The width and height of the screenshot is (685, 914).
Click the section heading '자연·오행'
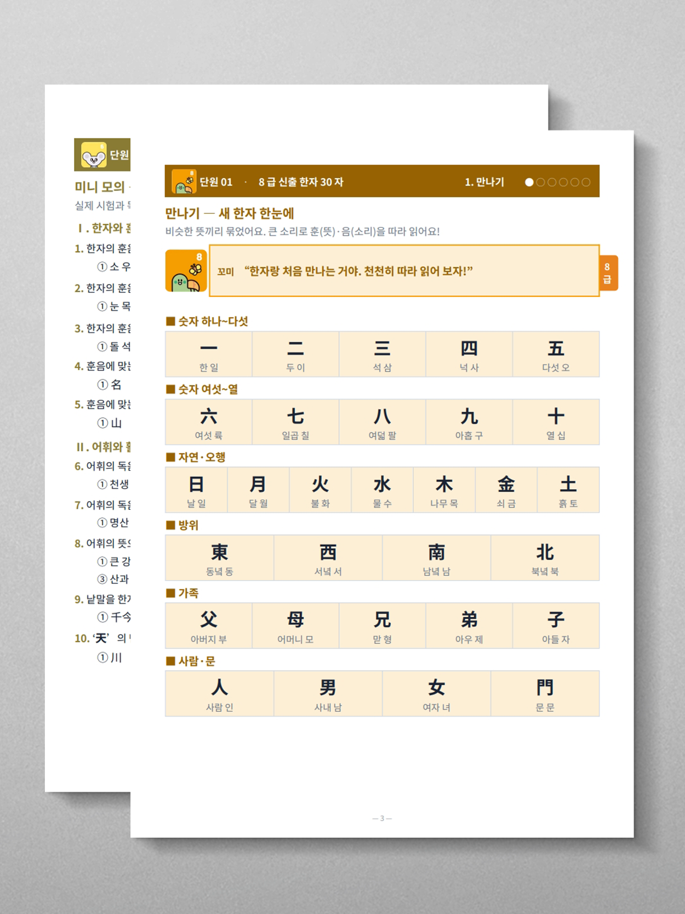(x=196, y=457)
